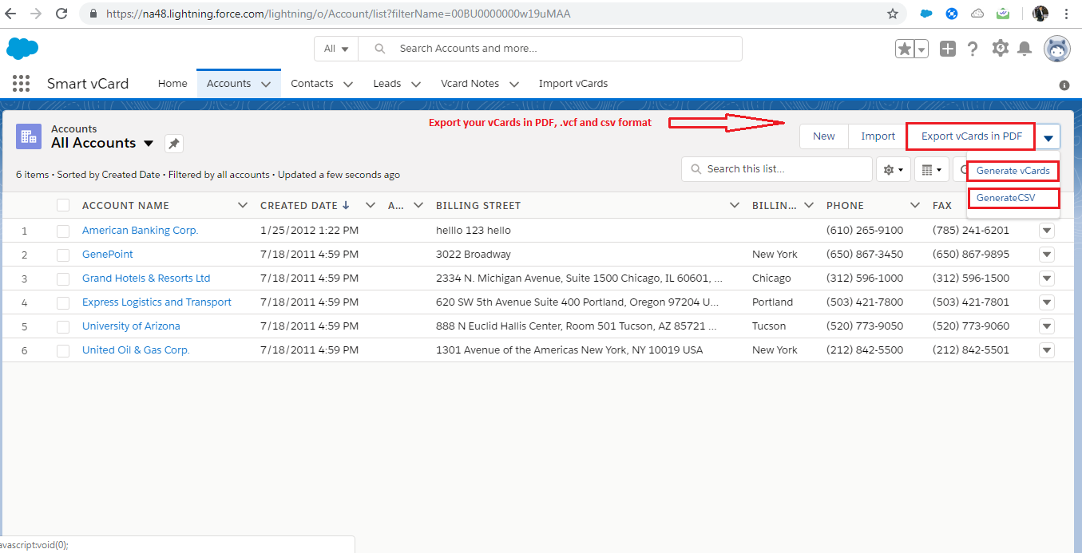Open the All Accounts list view picker
Image resolution: width=1082 pixels, height=553 pixels.
[149, 144]
